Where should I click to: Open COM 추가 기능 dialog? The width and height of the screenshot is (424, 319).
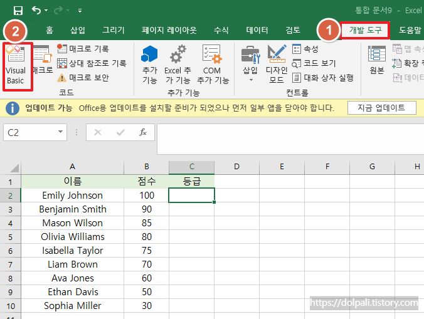[213, 65]
